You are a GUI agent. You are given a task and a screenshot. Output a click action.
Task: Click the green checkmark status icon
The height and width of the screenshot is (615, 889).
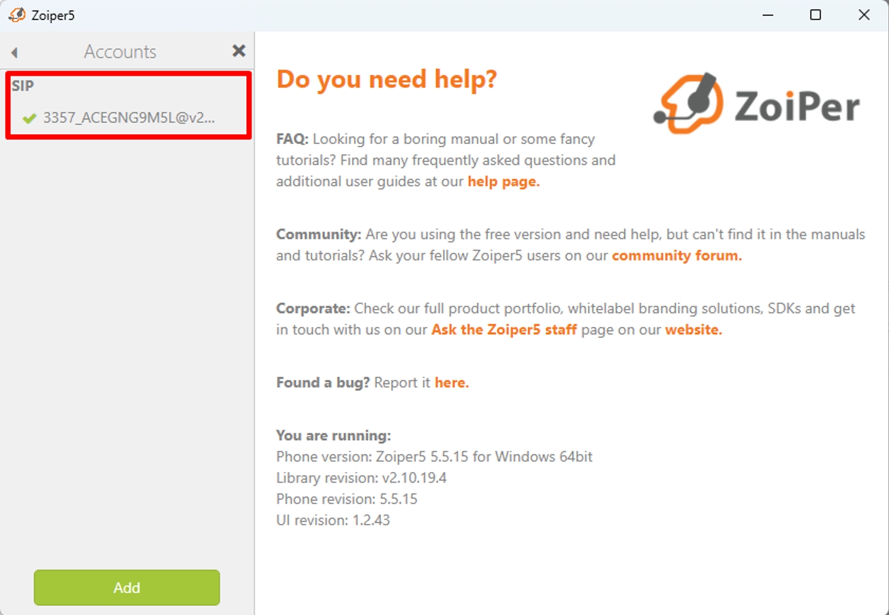pos(29,118)
